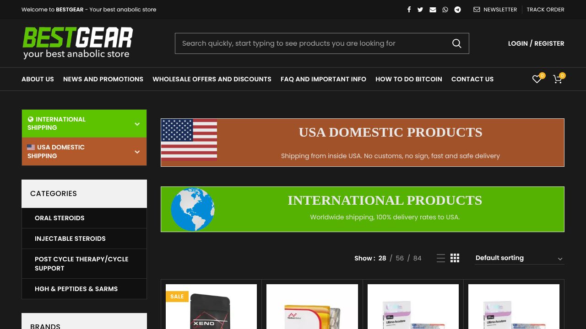586x329 pixels.
Task: Open FAQ and Important Info menu
Action: (323, 79)
